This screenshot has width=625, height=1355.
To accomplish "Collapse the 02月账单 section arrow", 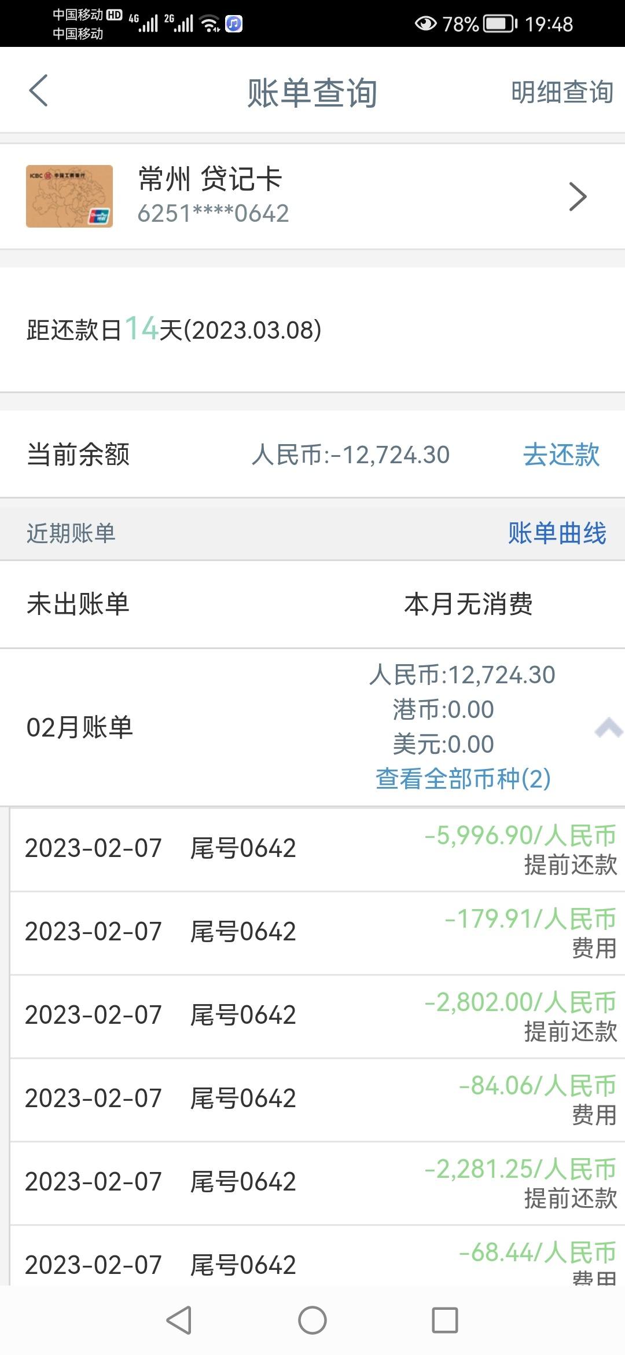I will pos(609,728).
